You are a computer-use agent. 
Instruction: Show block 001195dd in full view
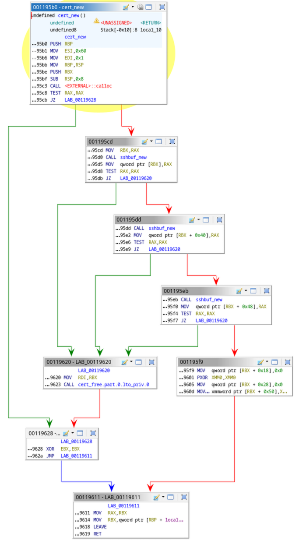pos(206,219)
